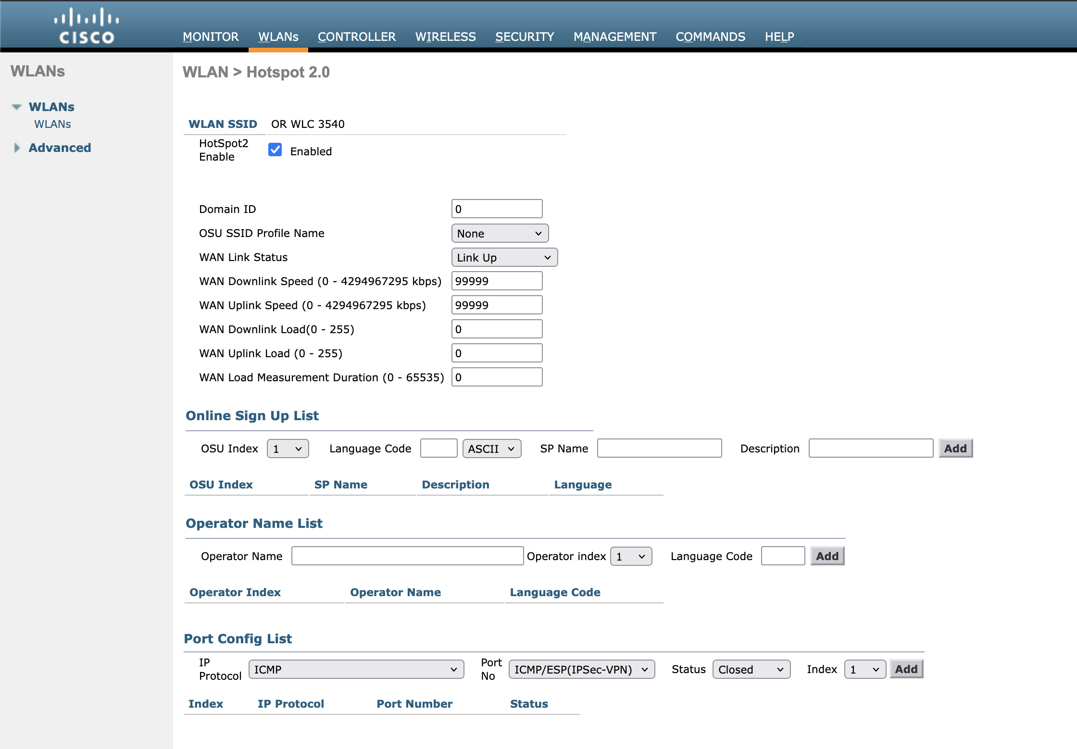Click the 'Status' column header
The image size is (1077, 749).
[x=529, y=704]
